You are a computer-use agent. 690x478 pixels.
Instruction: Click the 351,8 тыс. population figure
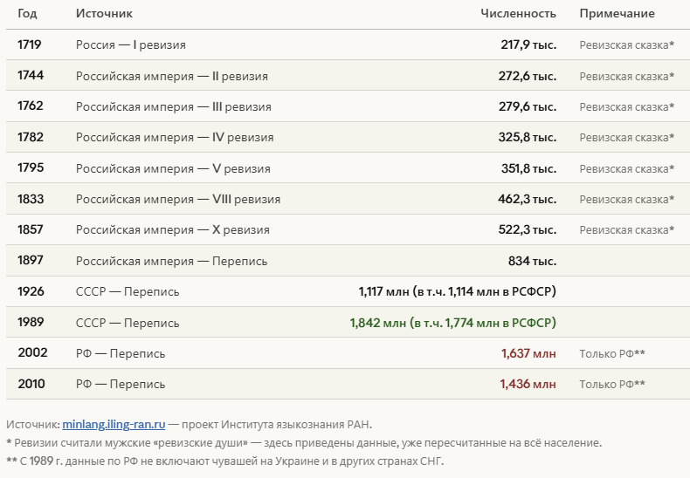[x=527, y=168]
